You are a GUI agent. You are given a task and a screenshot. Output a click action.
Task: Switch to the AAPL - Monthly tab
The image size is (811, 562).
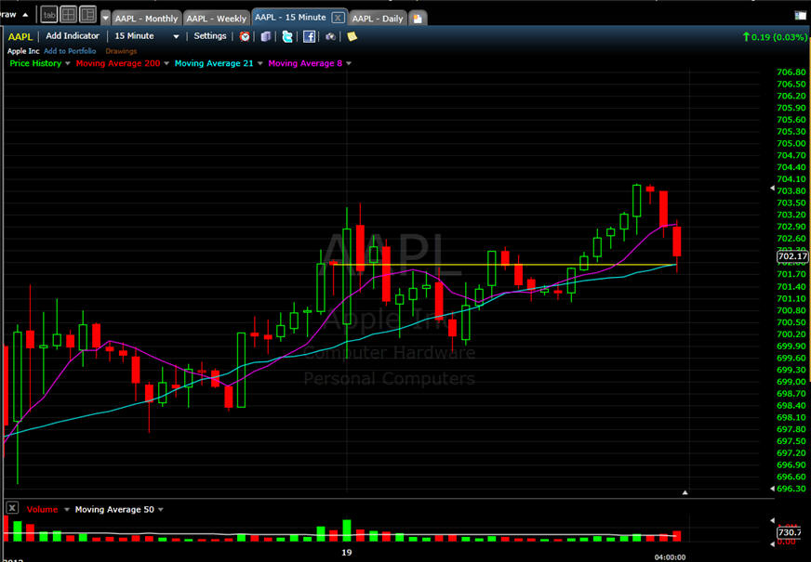[x=145, y=18]
